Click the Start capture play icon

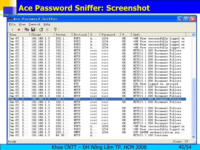click(x=12, y=30)
